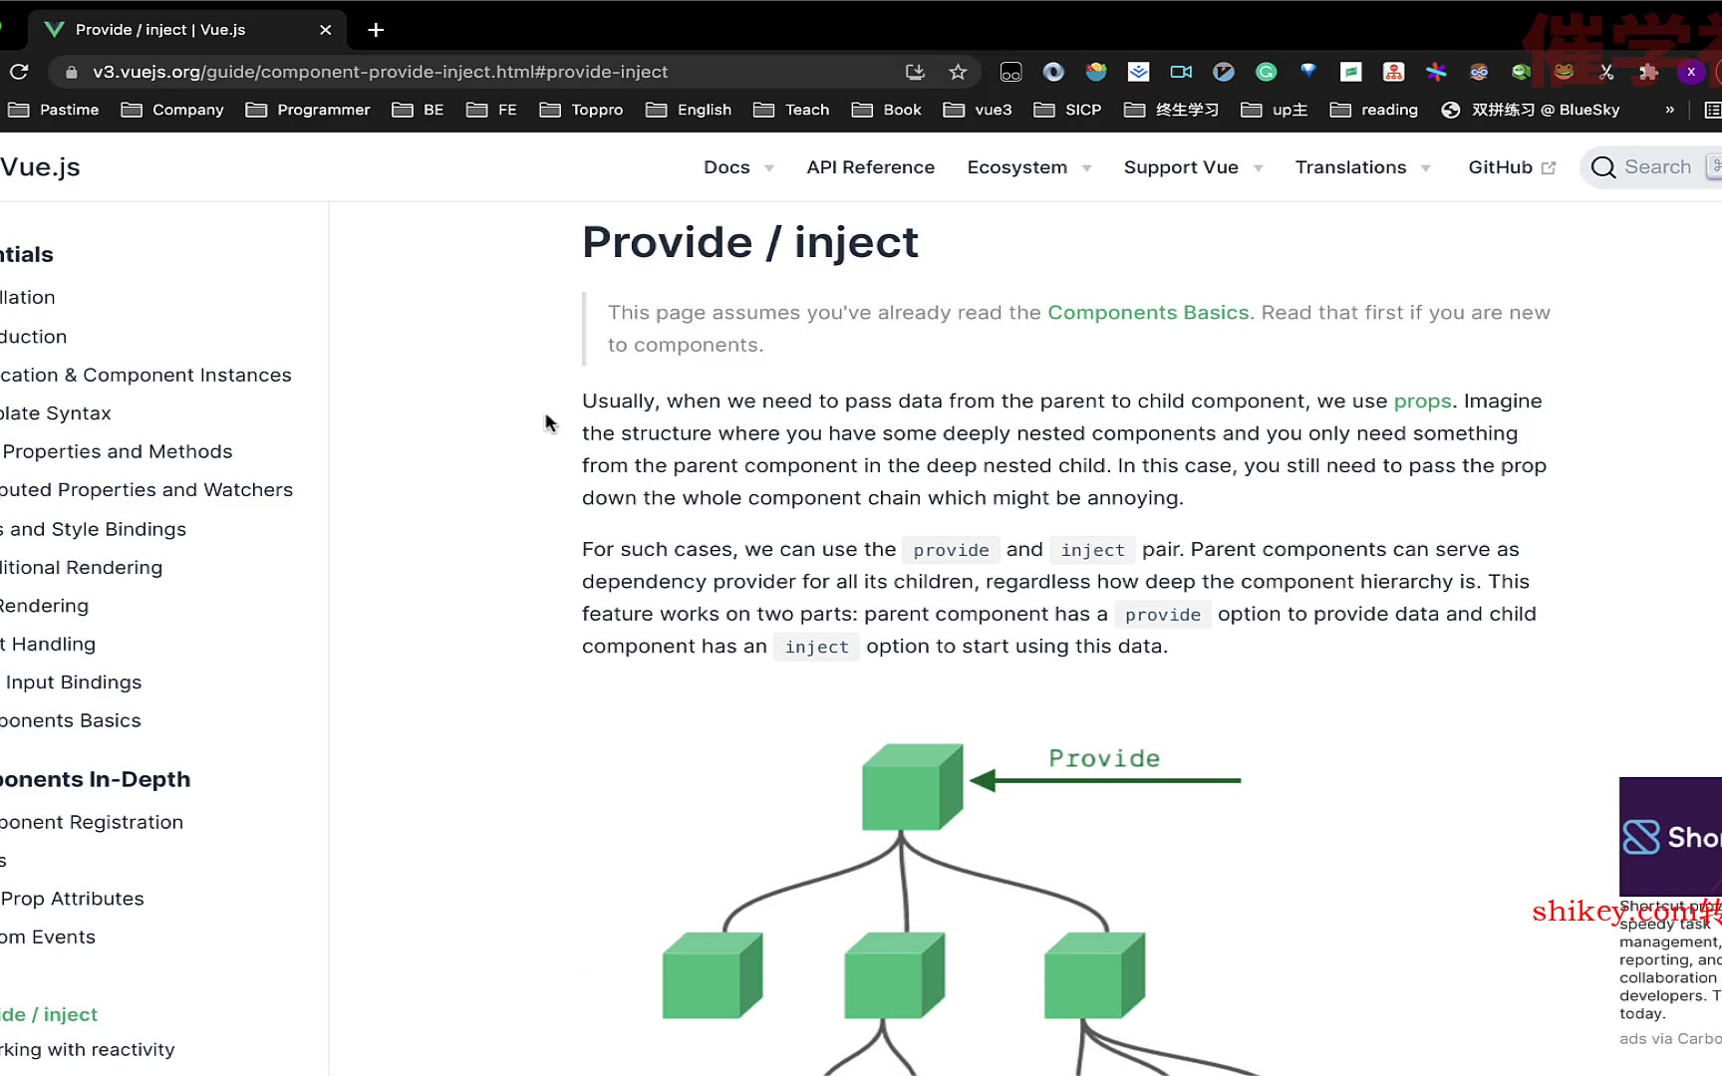
Task: Open the Extensions puzzle-piece menu
Action: click(x=1648, y=72)
